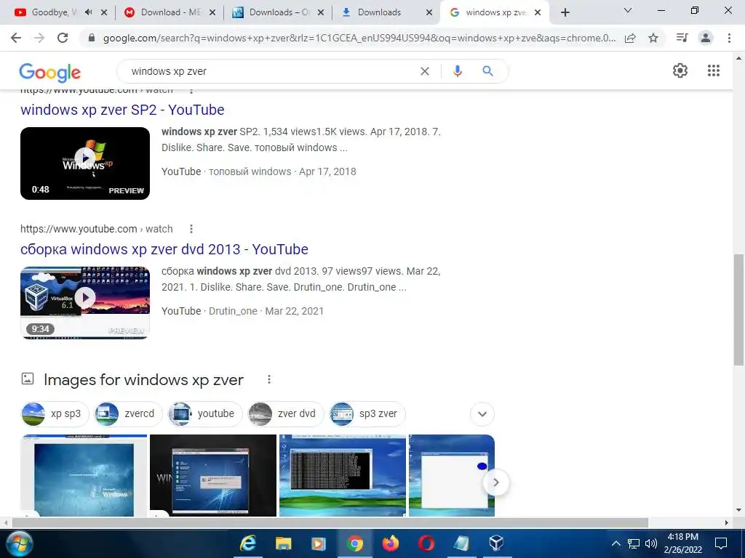Image resolution: width=745 pixels, height=558 pixels.
Task: Open the notification center icon
Action: coord(721,543)
